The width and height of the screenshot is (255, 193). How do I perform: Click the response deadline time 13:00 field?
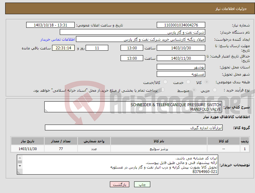[x=132, y=48]
